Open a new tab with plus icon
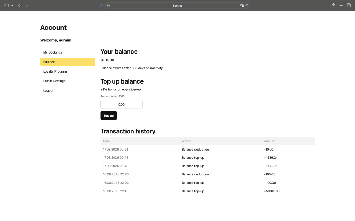Image resolution: width=355 pixels, height=221 pixels. tap(341, 6)
